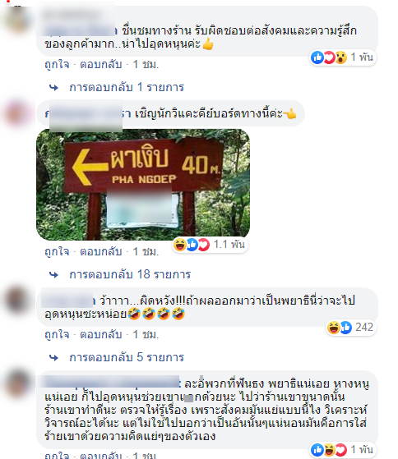
Task: Click reply arrow icon beside การตอบกลับ 18 รายการ
Action: click(53, 274)
